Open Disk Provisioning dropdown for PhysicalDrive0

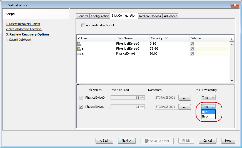208,98
